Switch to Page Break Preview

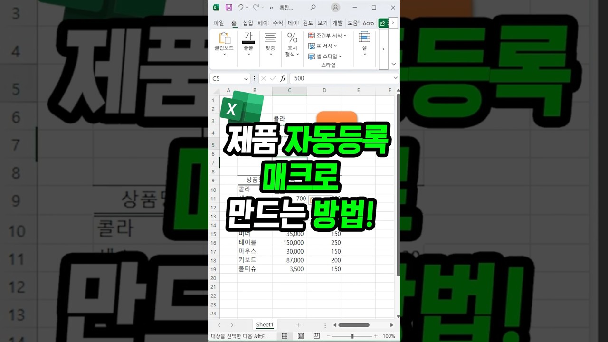pos(317,336)
